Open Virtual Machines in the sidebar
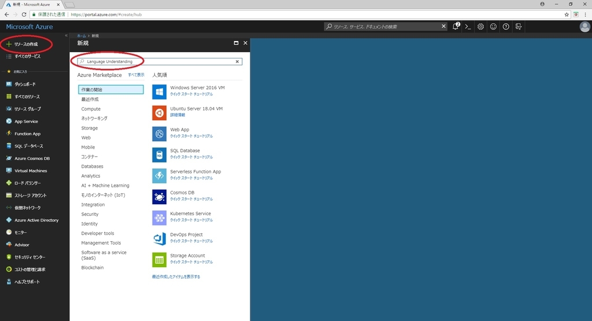592x321 pixels. click(x=31, y=171)
